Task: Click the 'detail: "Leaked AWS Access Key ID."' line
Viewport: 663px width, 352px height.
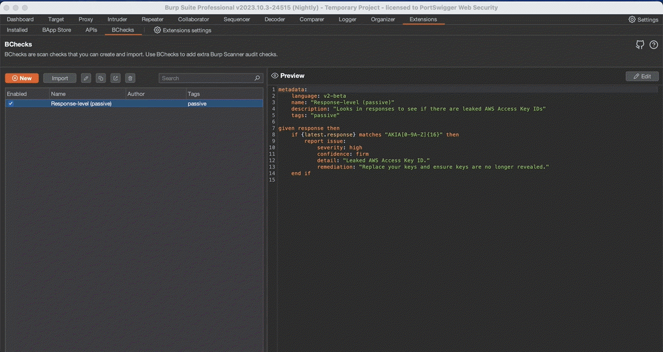Action: pos(373,161)
